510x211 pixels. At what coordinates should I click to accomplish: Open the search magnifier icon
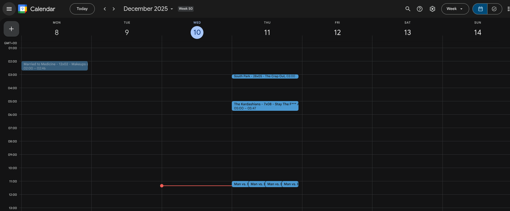tap(408, 9)
